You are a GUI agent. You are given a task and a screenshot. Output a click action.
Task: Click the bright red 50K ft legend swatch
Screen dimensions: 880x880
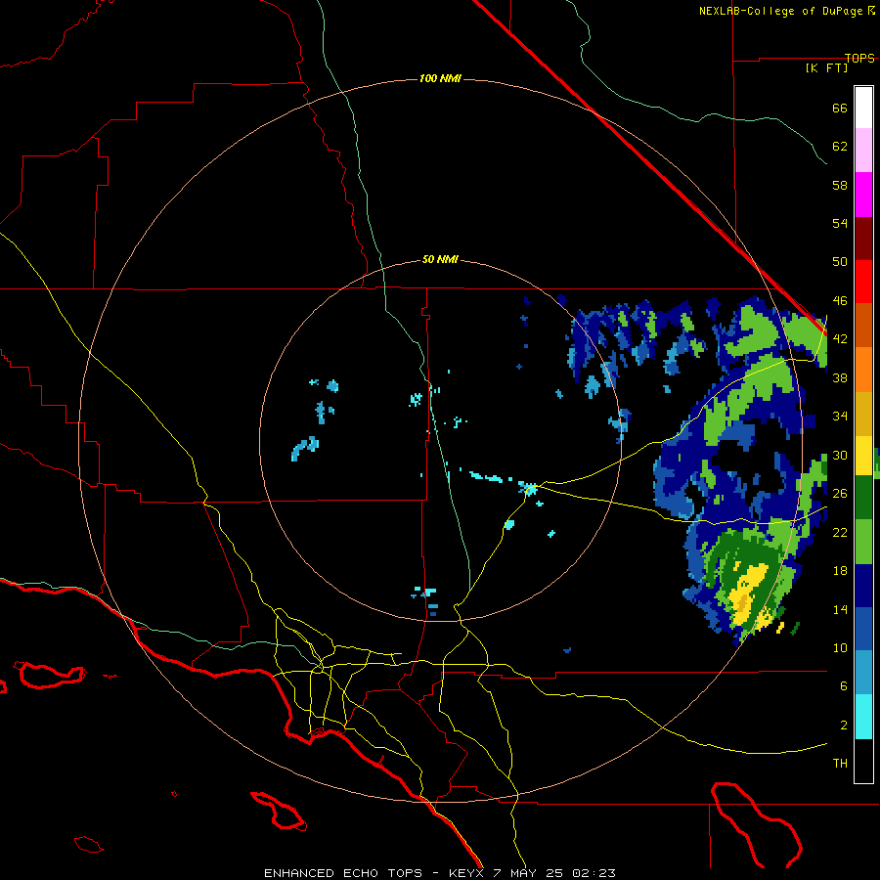point(863,282)
